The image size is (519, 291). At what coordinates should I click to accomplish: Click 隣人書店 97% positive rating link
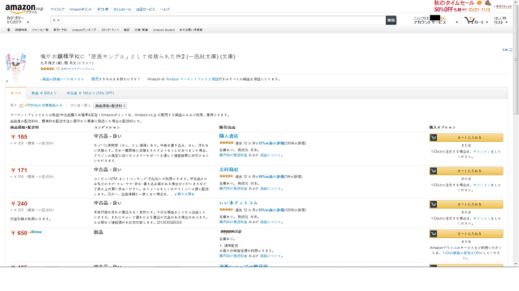click(x=272, y=143)
